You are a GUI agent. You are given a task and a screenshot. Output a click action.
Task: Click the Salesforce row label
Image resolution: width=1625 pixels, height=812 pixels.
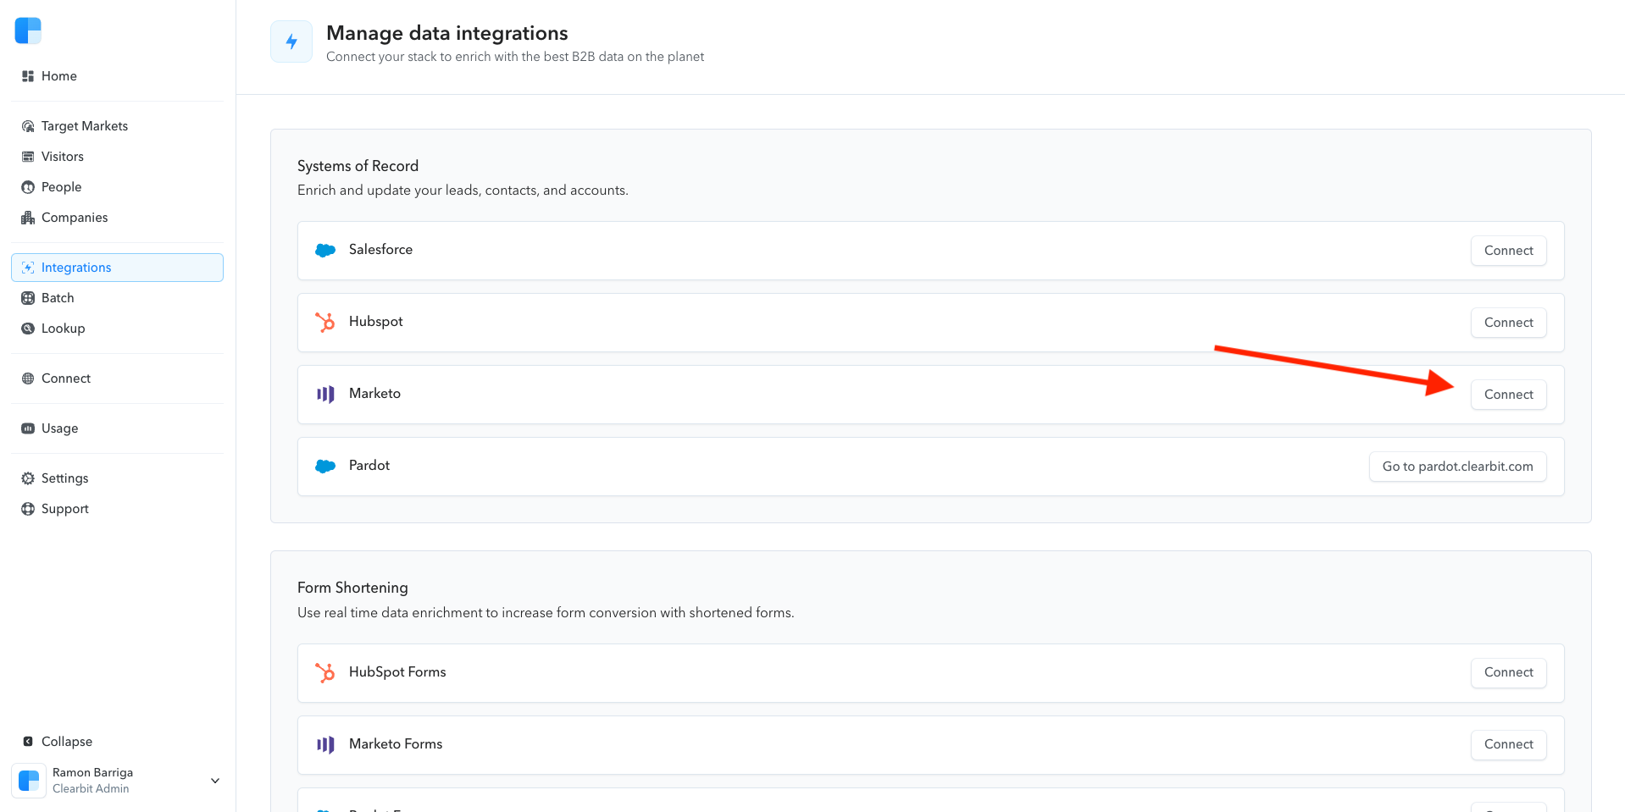[380, 250]
